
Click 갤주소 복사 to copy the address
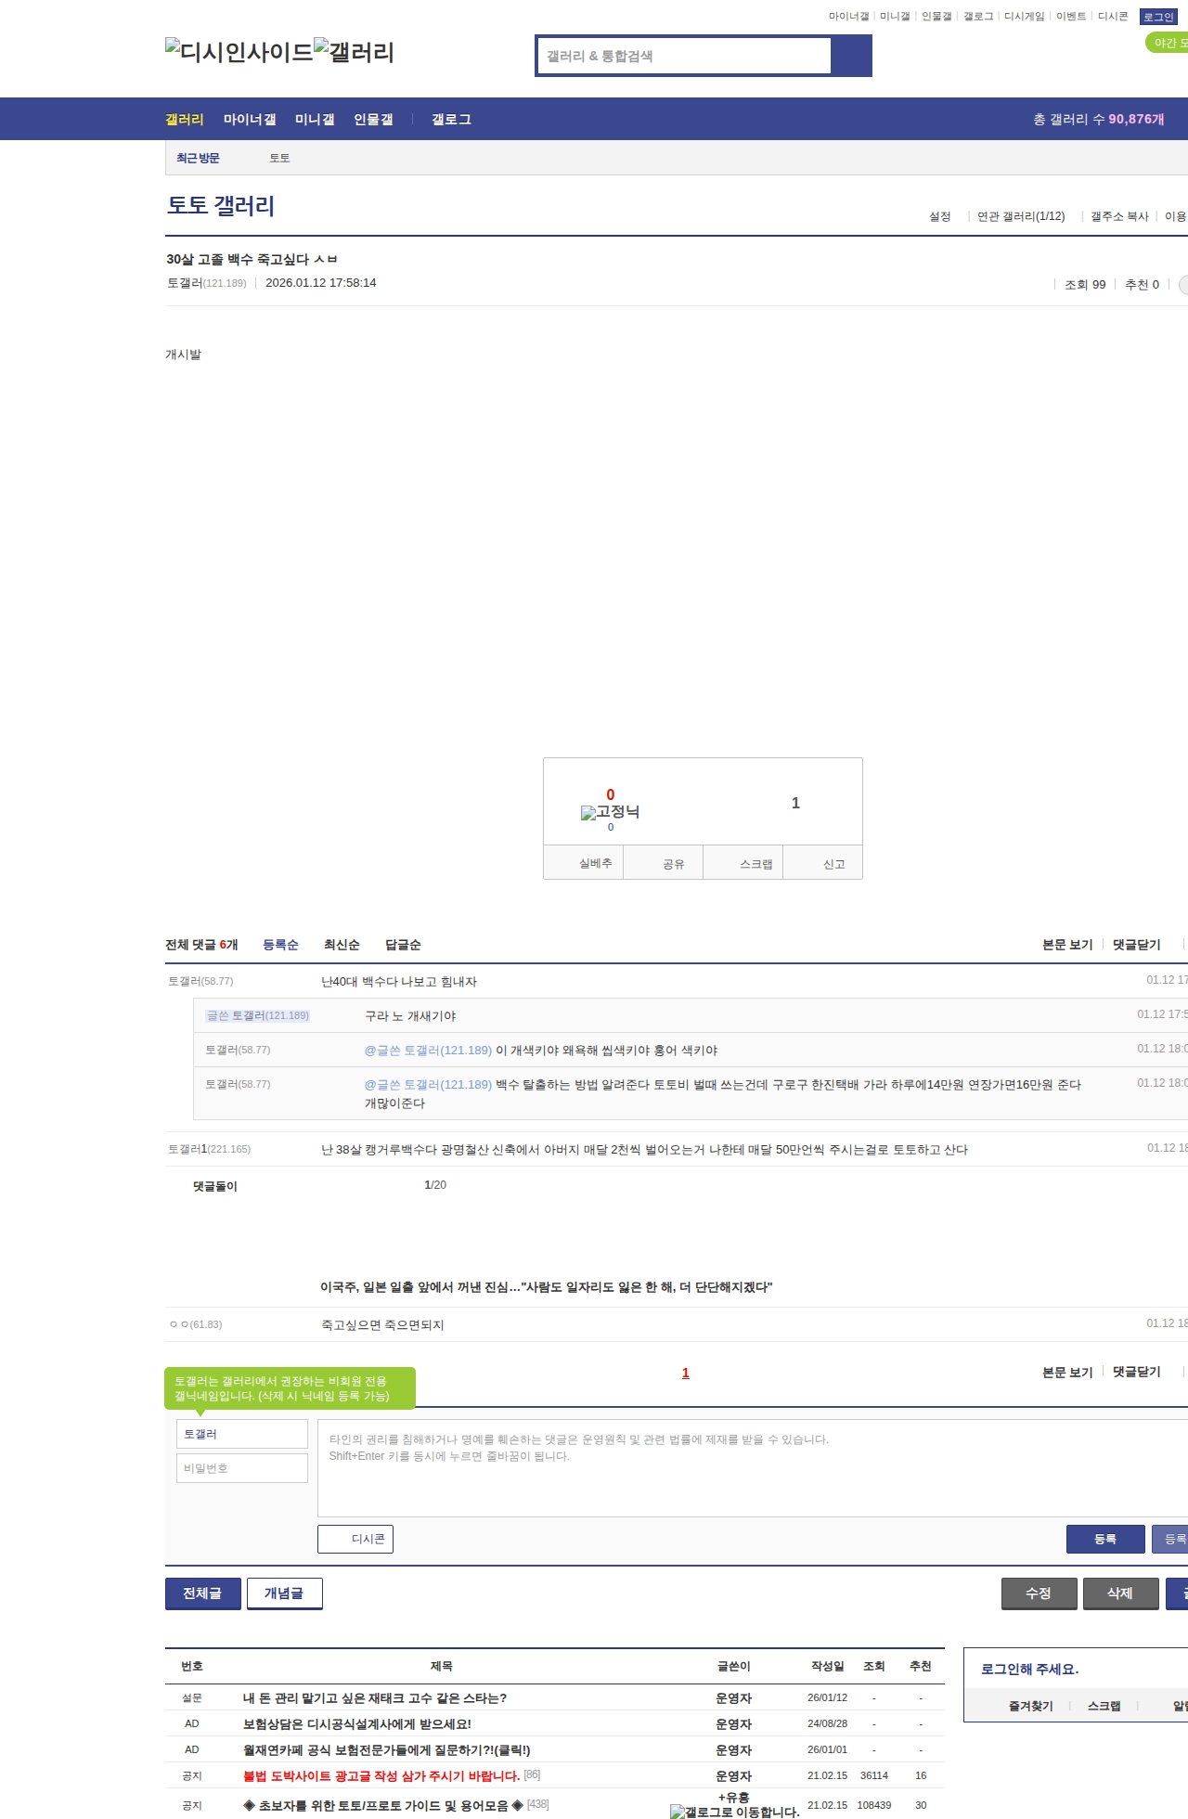pos(1119,216)
